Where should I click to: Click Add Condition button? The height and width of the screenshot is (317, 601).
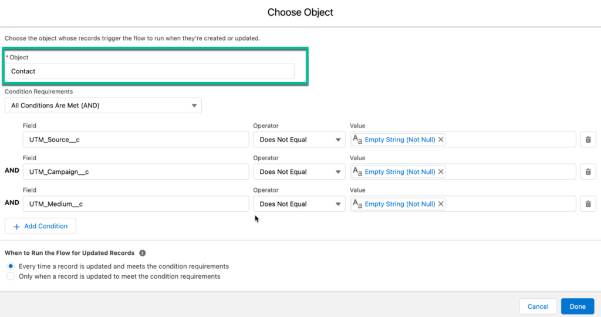point(40,226)
